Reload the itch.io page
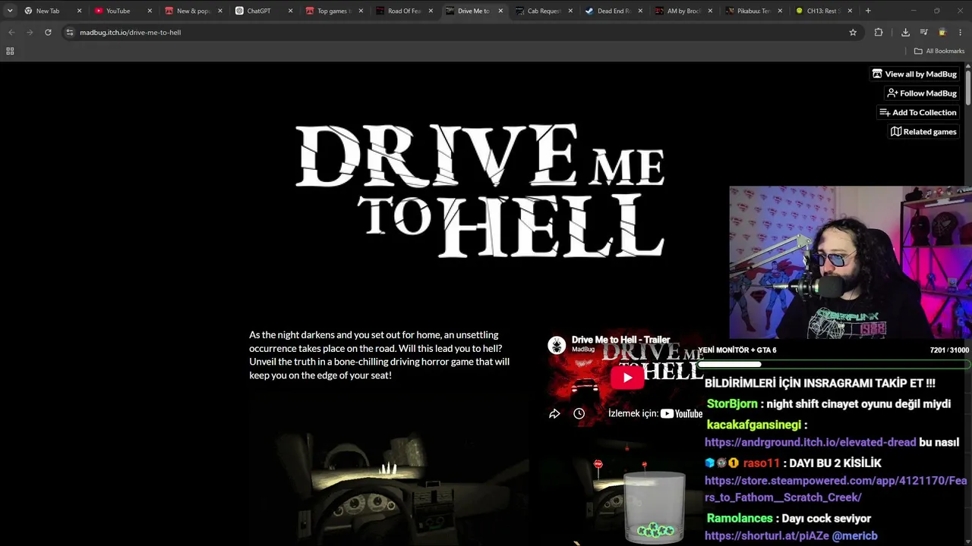This screenshot has width=972, height=546. pyautogui.click(x=48, y=33)
